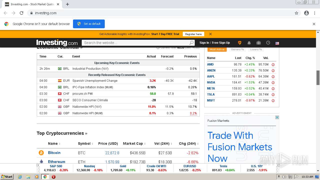Reload the page
The width and height of the screenshot is (320, 180).
coord(21,13)
